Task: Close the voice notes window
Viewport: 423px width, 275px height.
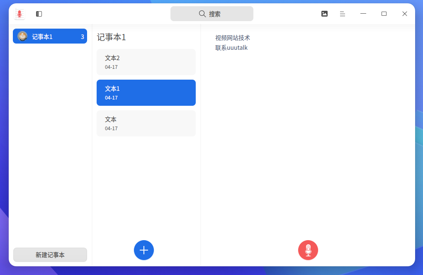Action: pyautogui.click(x=405, y=14)
